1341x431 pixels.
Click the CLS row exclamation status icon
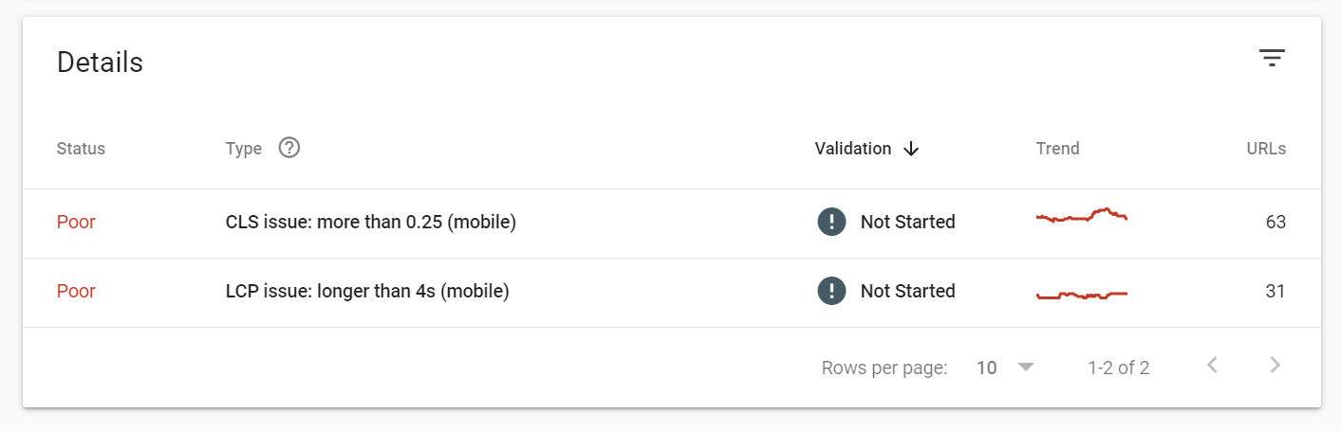click(x=831, y=222)
